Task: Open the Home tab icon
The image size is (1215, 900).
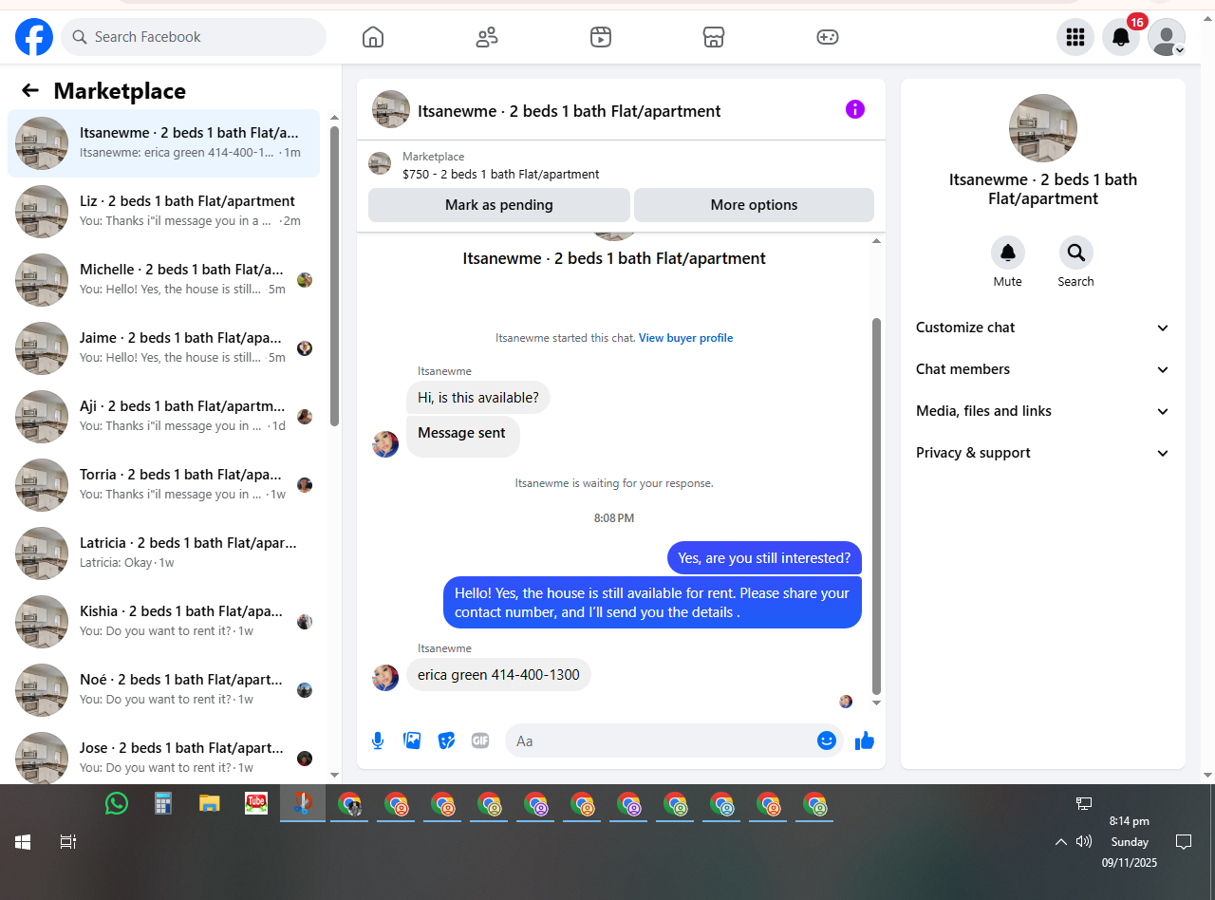Action: (373, 37)
